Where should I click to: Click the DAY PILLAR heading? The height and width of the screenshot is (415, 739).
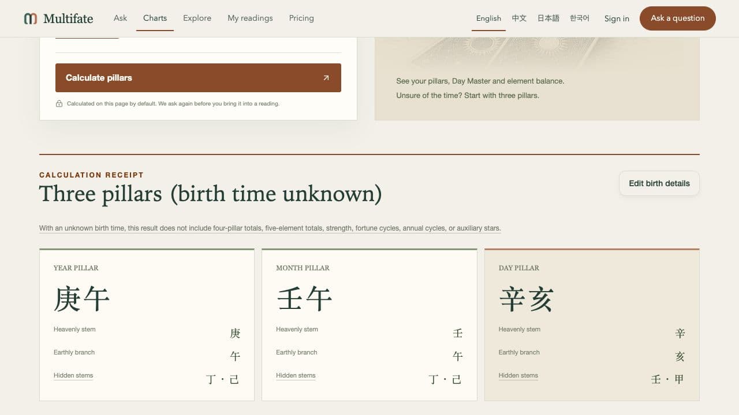[519, 268]
